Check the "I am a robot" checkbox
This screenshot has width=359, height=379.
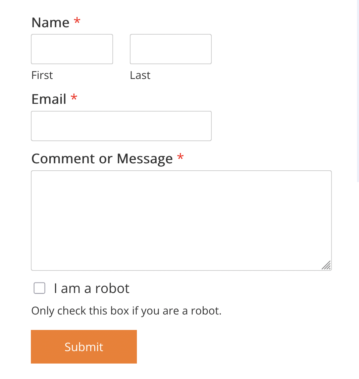(x=39, y=288)
